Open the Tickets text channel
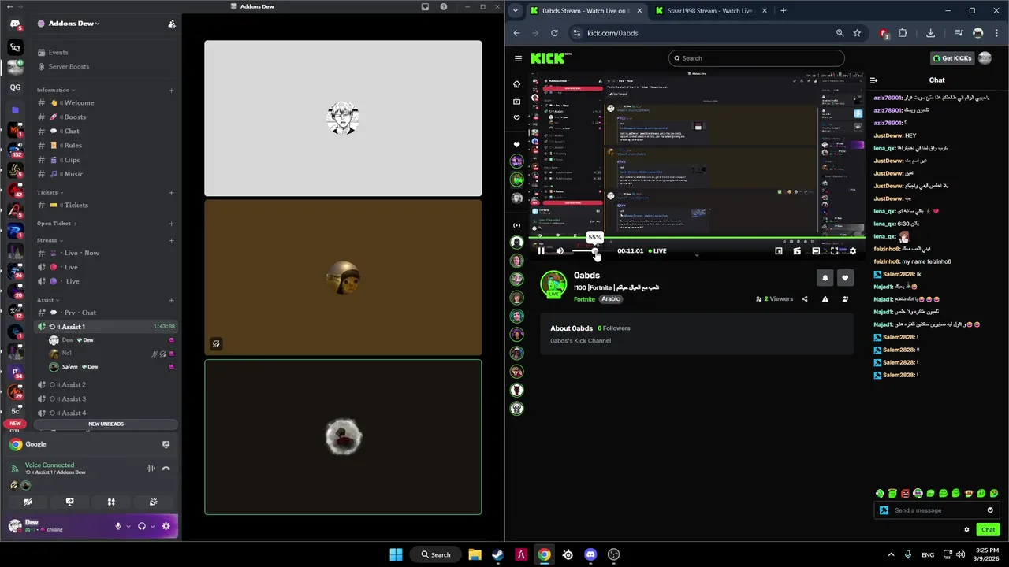The height and width of the screenshot is (567, 1009). point(105,205)
